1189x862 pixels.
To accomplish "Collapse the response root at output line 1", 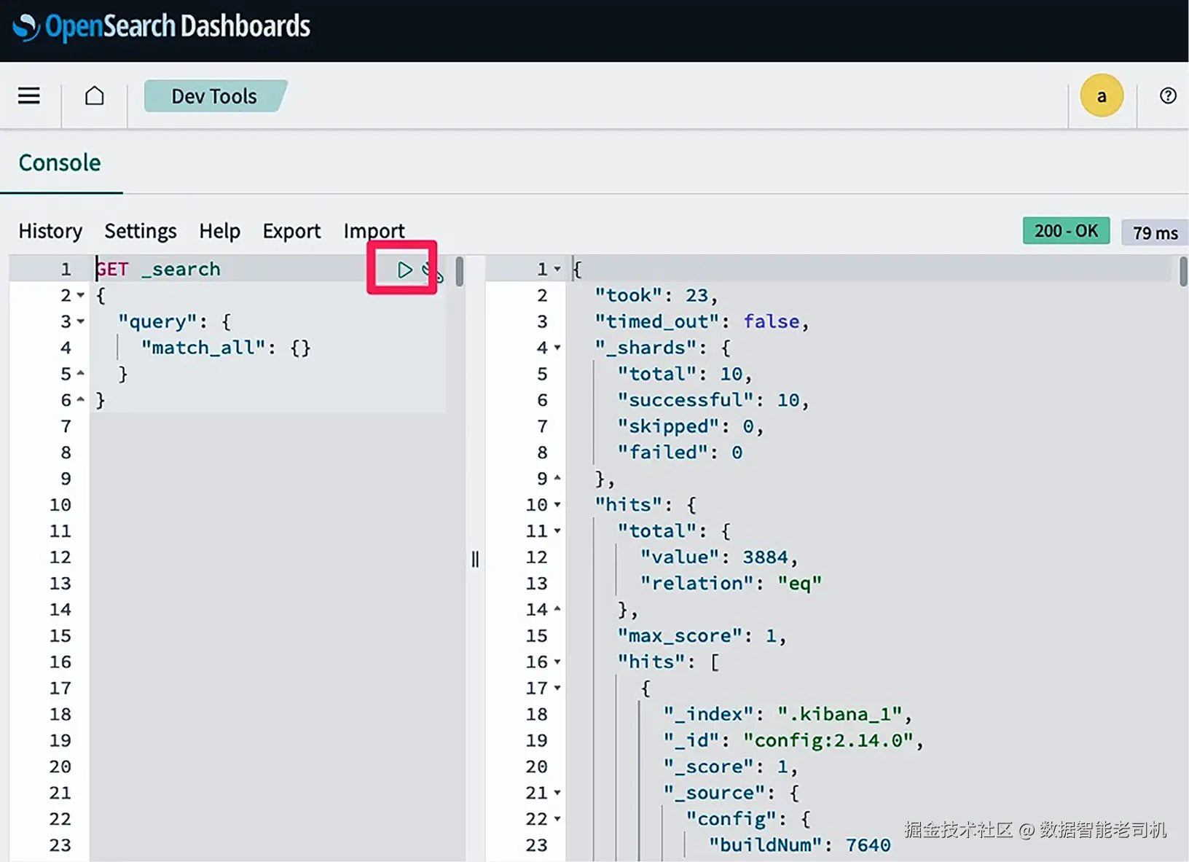I will click(x=557, y=269).
